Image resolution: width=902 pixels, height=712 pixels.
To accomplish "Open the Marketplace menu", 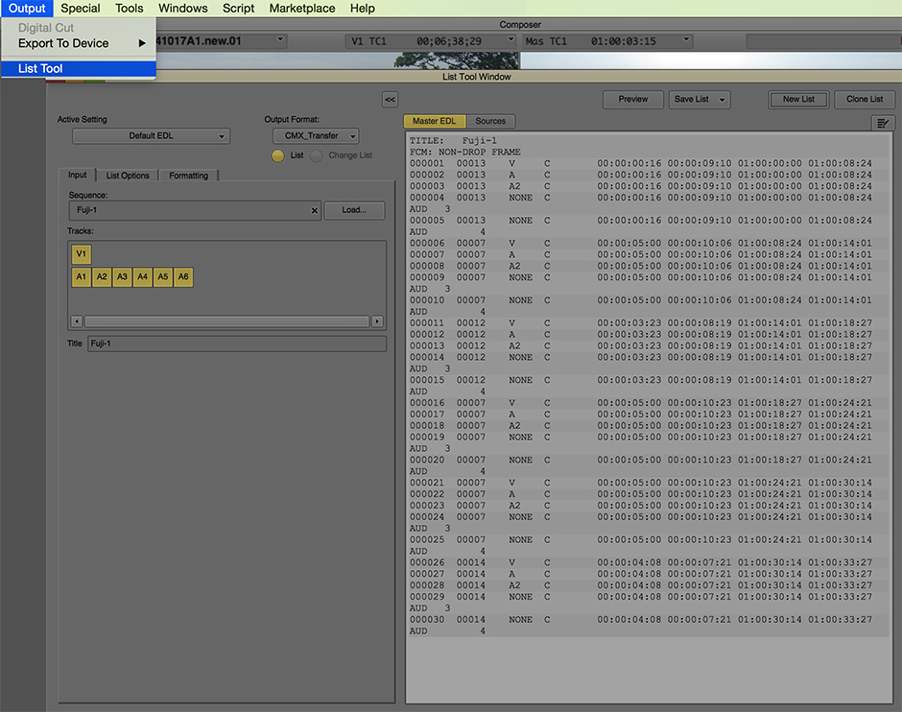I will [x=302, y=8].
